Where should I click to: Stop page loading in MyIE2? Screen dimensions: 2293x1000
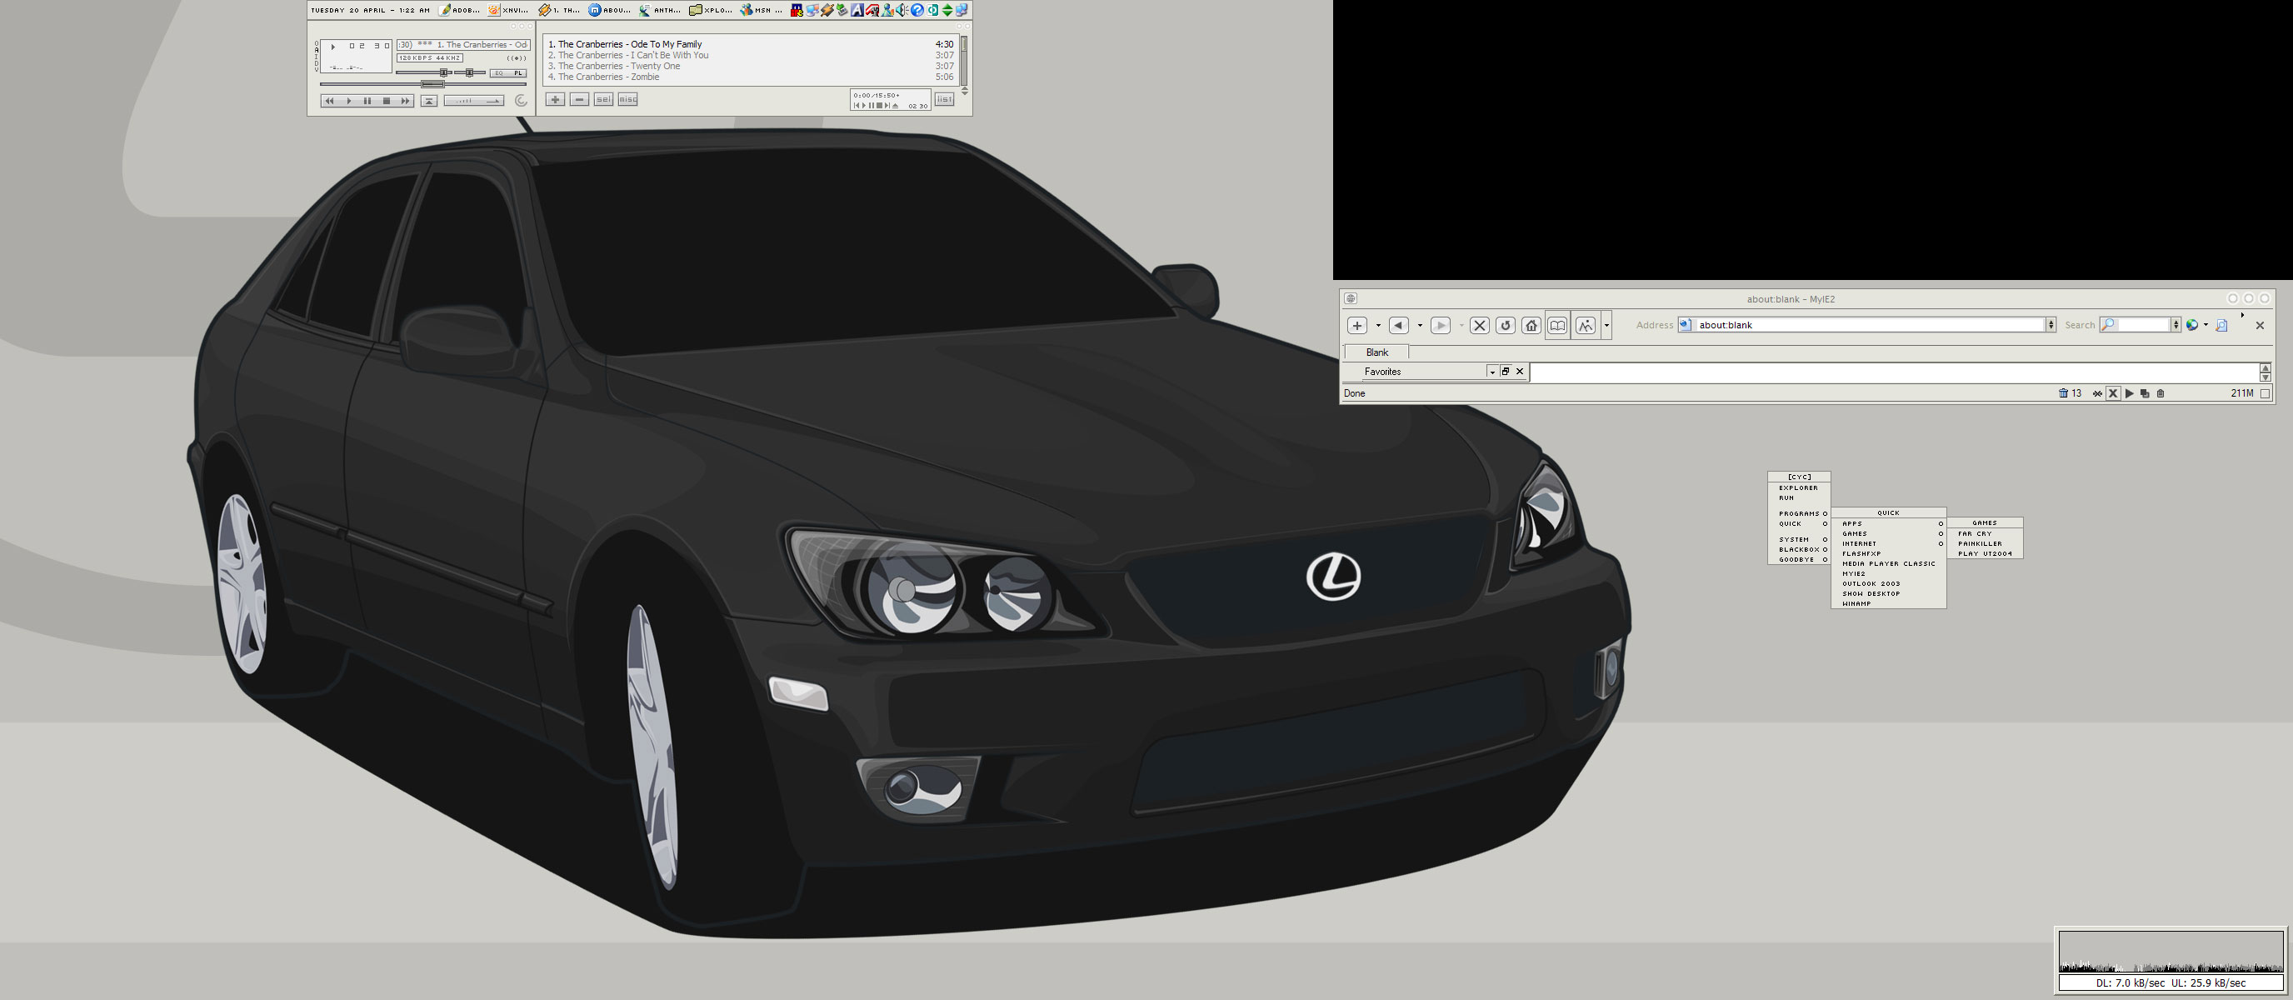point(1481,326)
